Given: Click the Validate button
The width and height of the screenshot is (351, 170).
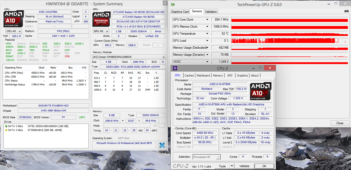Looking at the screenshot, I should tap(244, 166).
